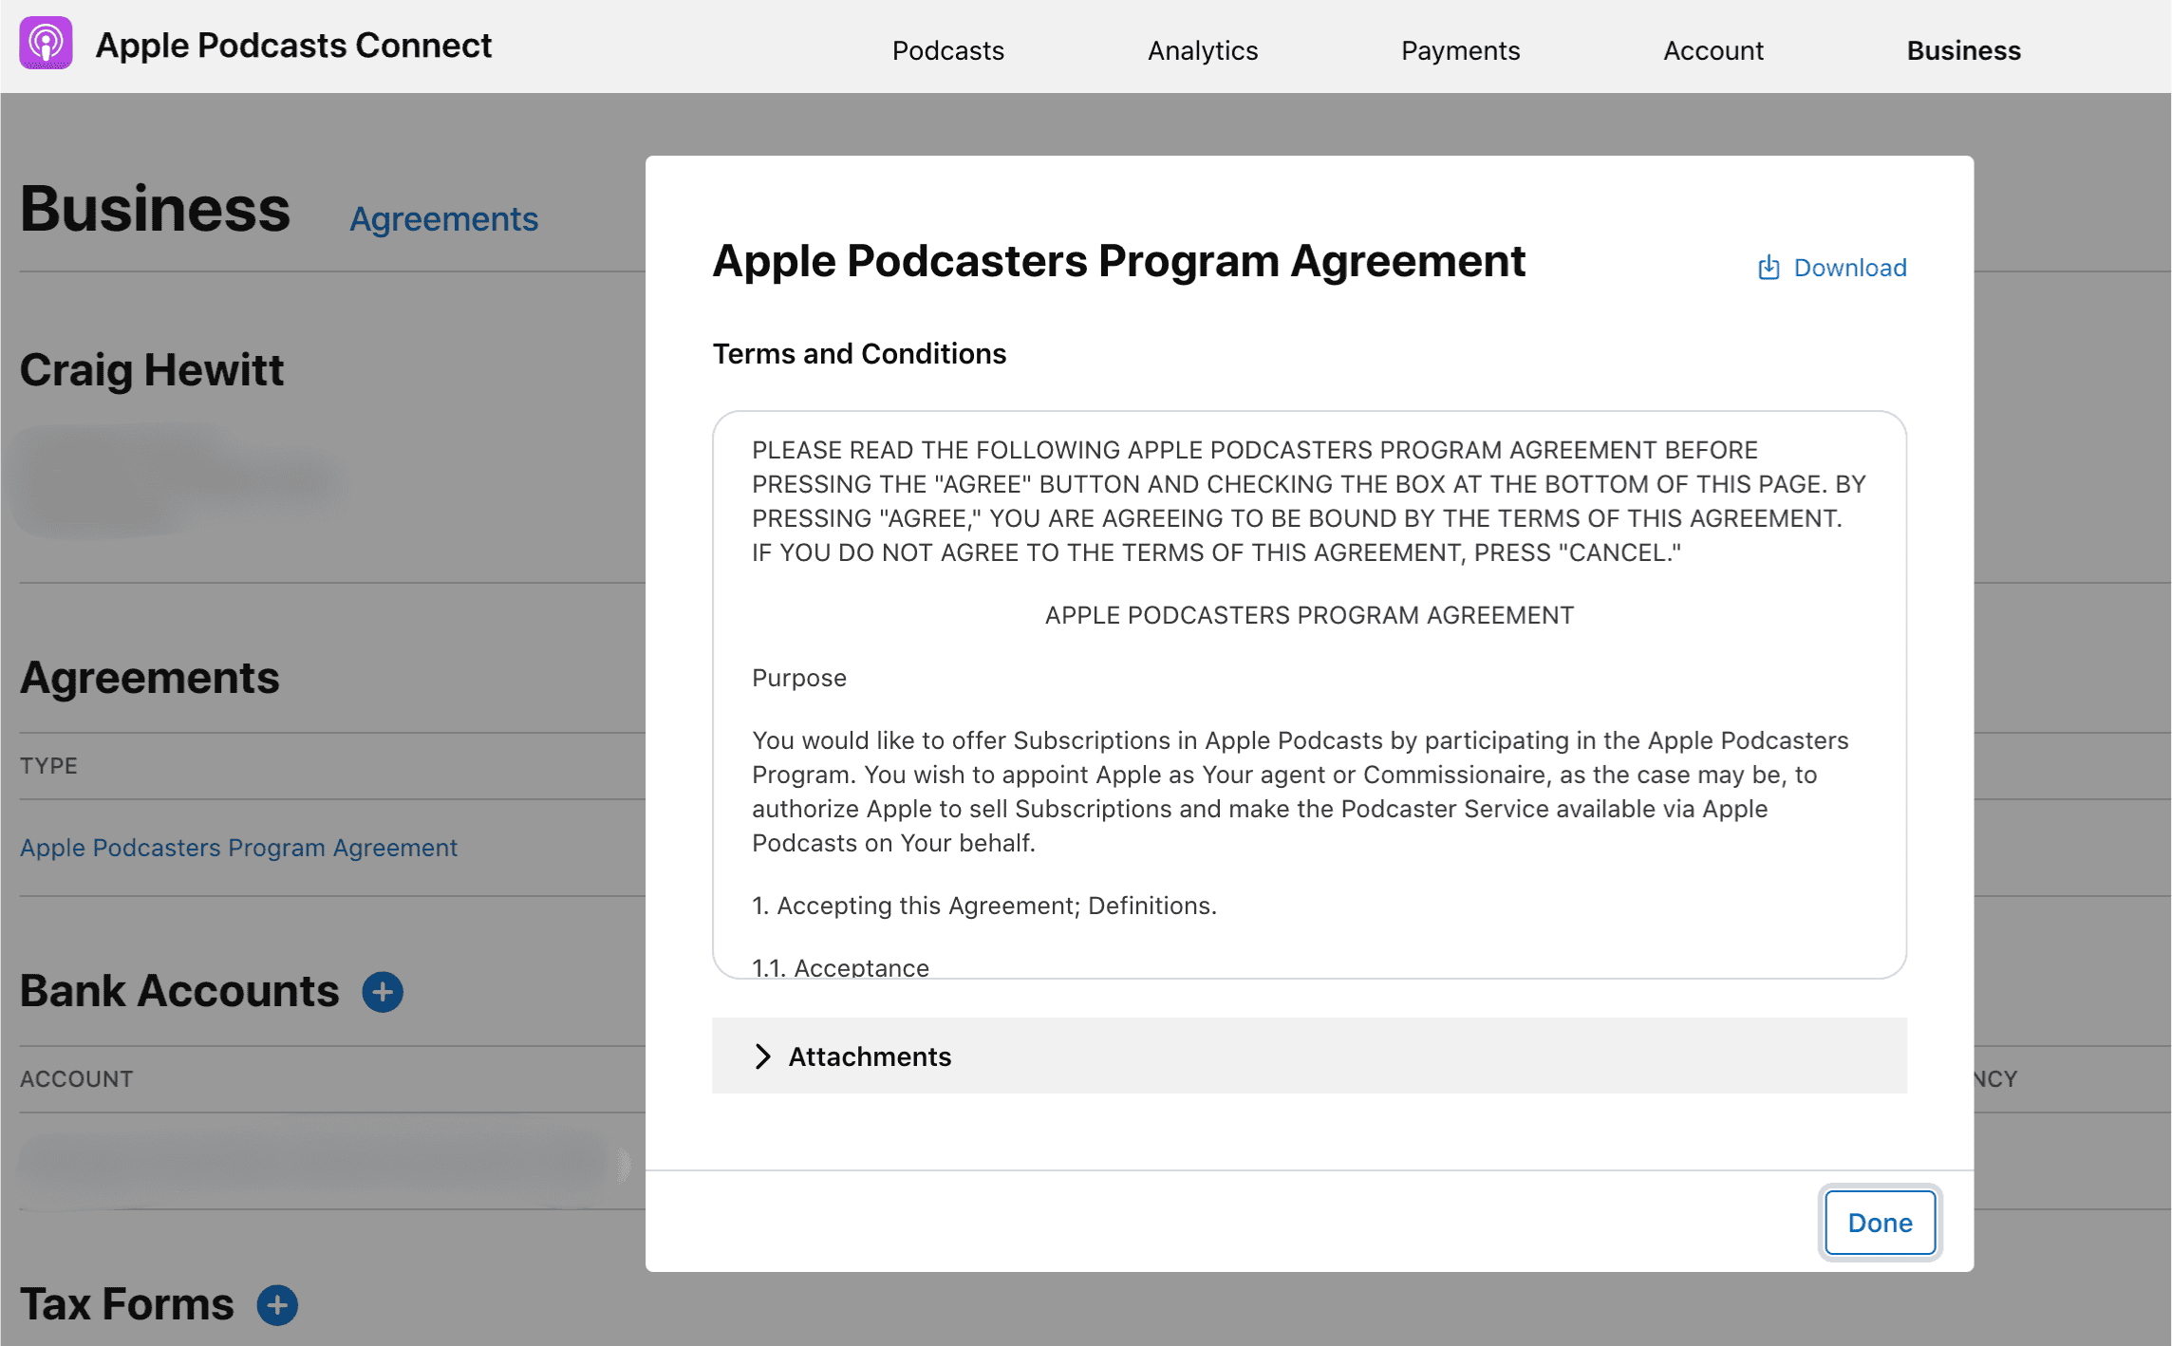Click '1. Accepting this Agreement; Definitions.' text

984,906
